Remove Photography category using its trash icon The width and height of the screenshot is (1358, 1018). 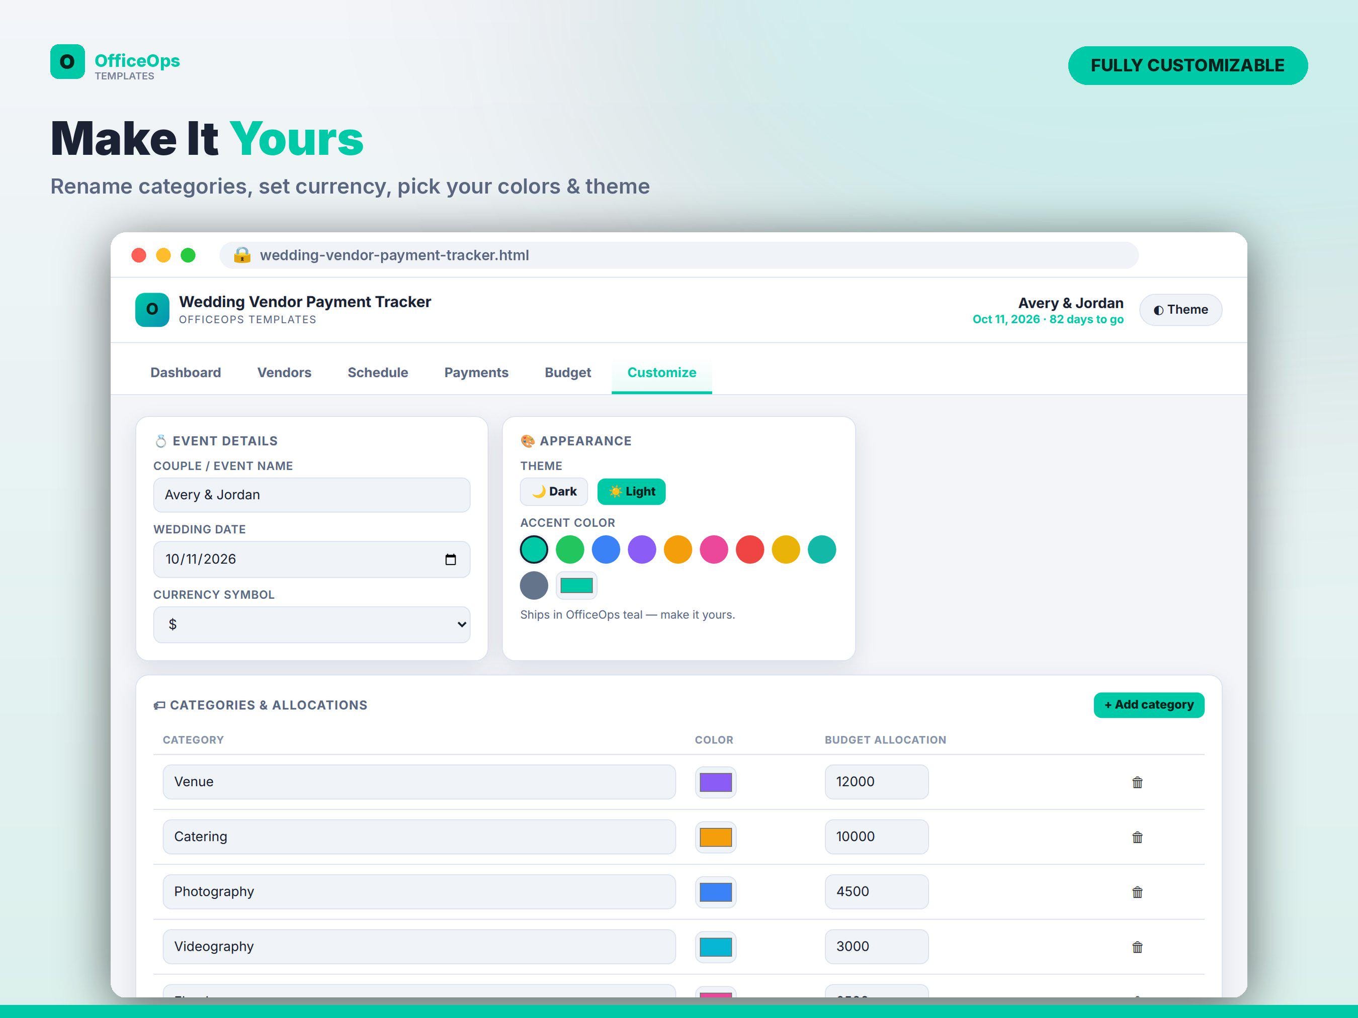[1137, 892]
